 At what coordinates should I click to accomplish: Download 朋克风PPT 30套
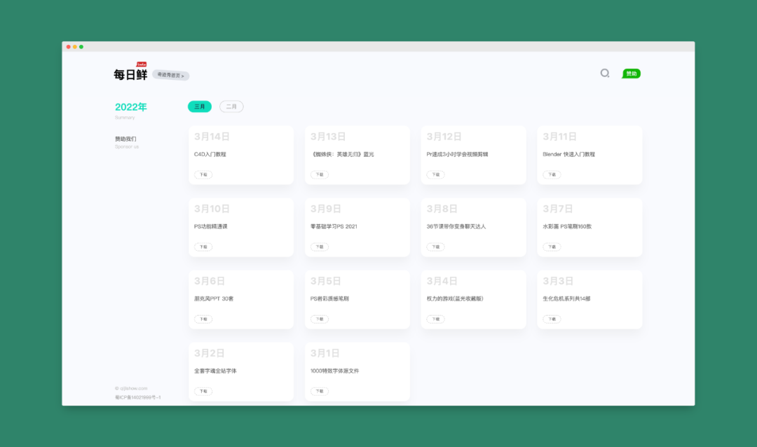tap(203, 319)
